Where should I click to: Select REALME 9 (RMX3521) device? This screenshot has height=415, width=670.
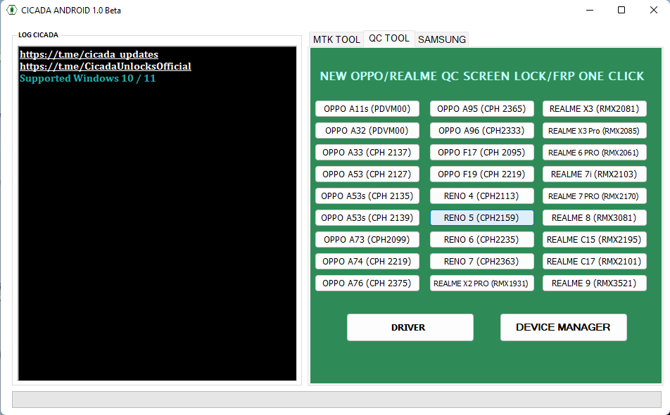click(x=594, y=283)
